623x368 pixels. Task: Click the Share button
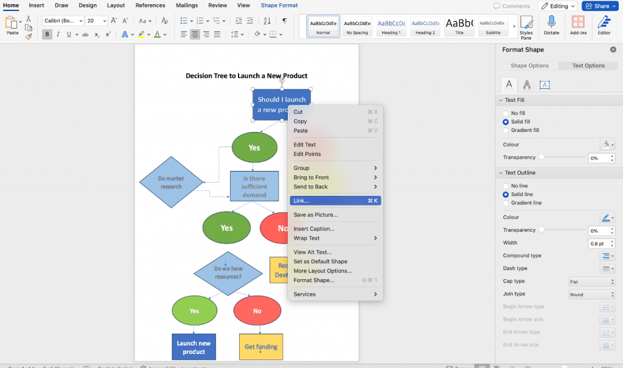(600, 6)
